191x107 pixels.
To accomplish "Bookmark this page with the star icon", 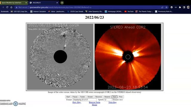I will 167,7.
